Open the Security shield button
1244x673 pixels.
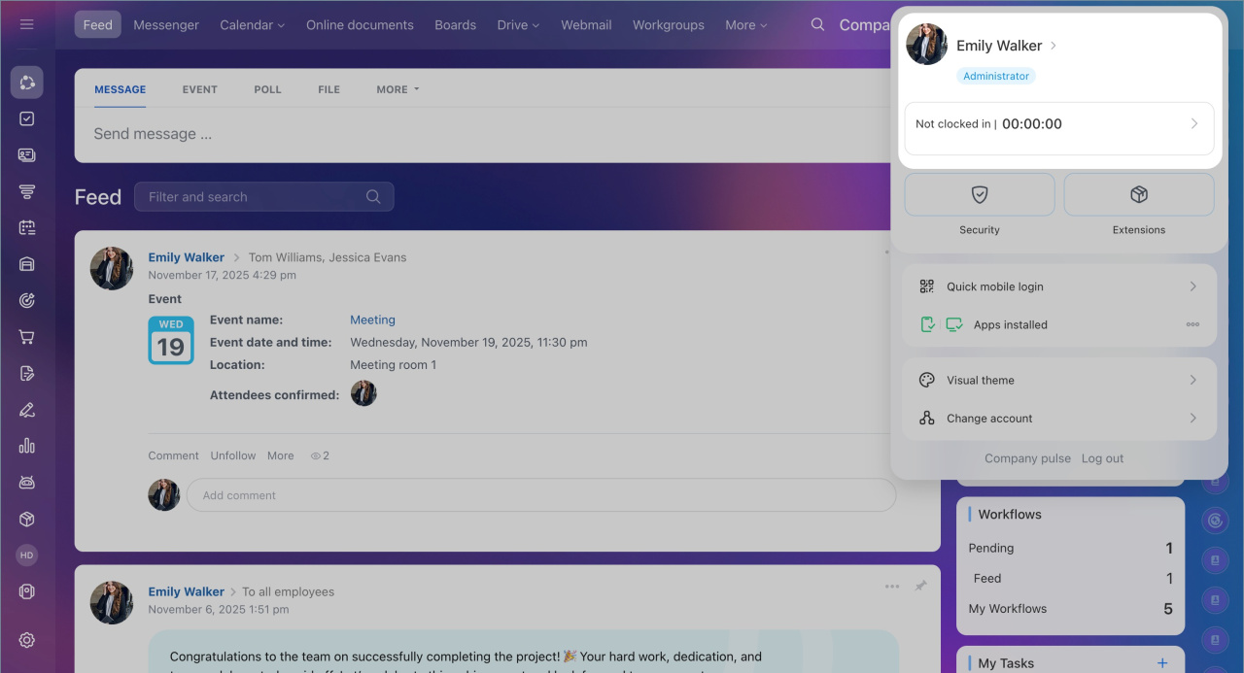click(x=979, y=195)
